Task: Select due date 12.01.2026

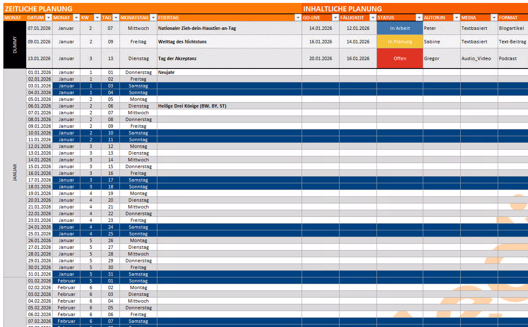Action: click(x=358, y=28)
